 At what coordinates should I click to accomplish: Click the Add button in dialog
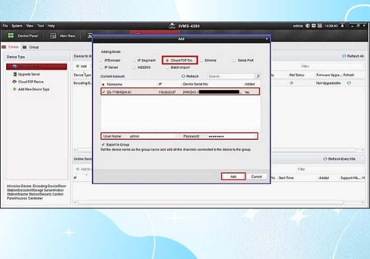233,176
